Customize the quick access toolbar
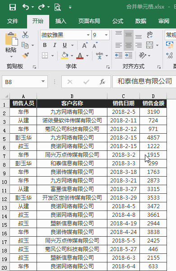The image size is (176, 271). 70,7
